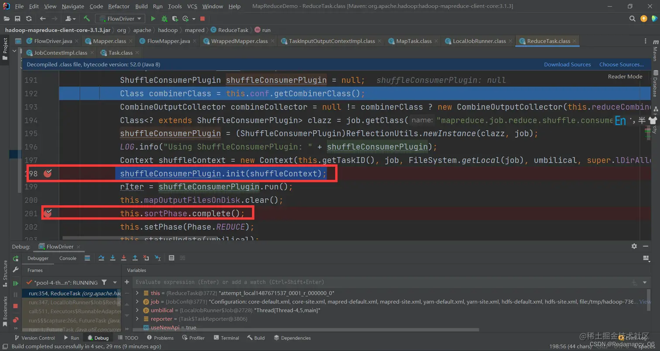660x351 pixels.
Task: Build project with the green hammer
Action: (x=87, y=19)
